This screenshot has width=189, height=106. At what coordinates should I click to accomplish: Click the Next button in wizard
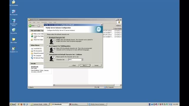click(x=85, y=65)
